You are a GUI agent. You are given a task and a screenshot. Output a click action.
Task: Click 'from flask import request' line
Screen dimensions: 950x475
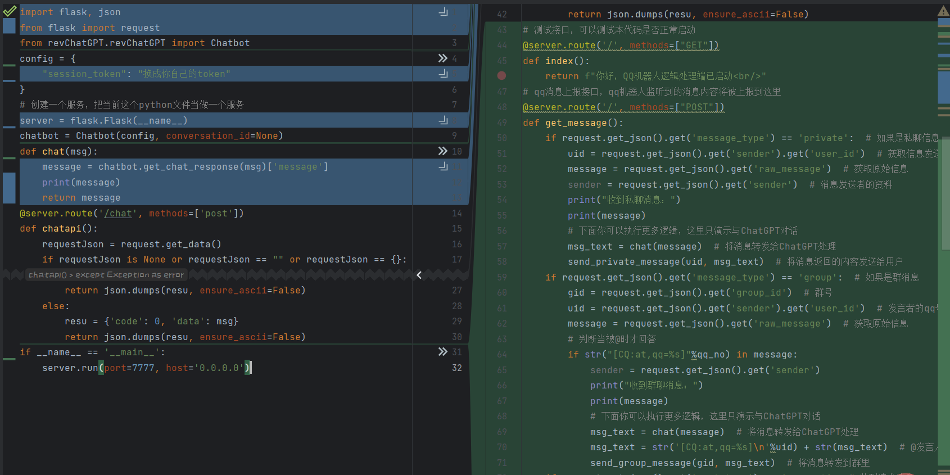[x=90, y=28]
